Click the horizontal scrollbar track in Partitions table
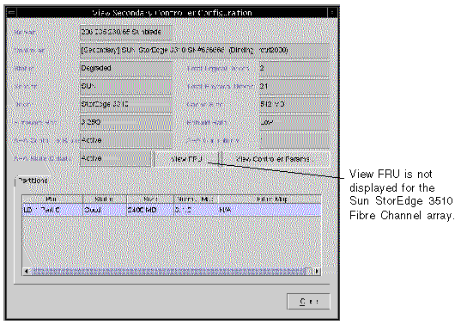The width and height of the screenshot is (461, 325). (x=172, y=271)
